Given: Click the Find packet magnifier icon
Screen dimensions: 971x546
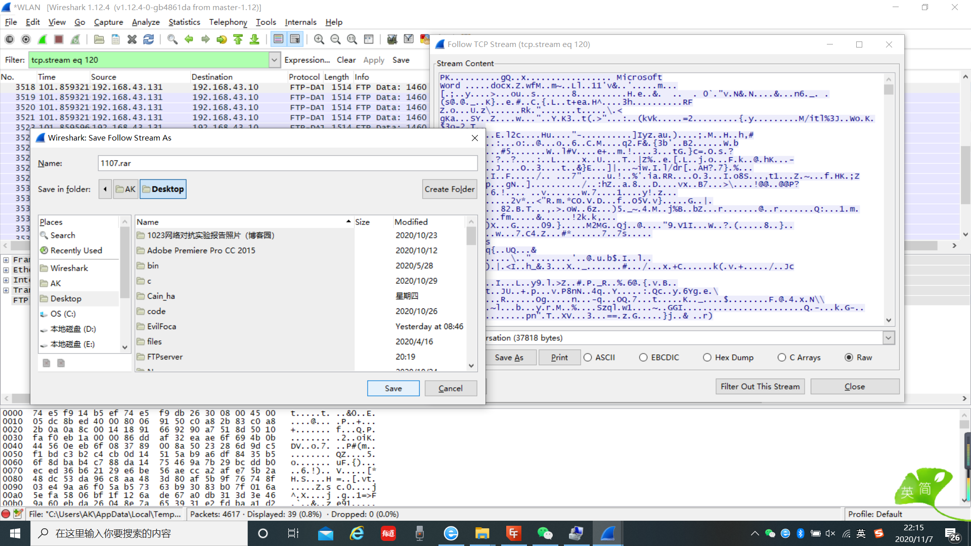Looking at the screenshot, I should click(x=172, y=39).
